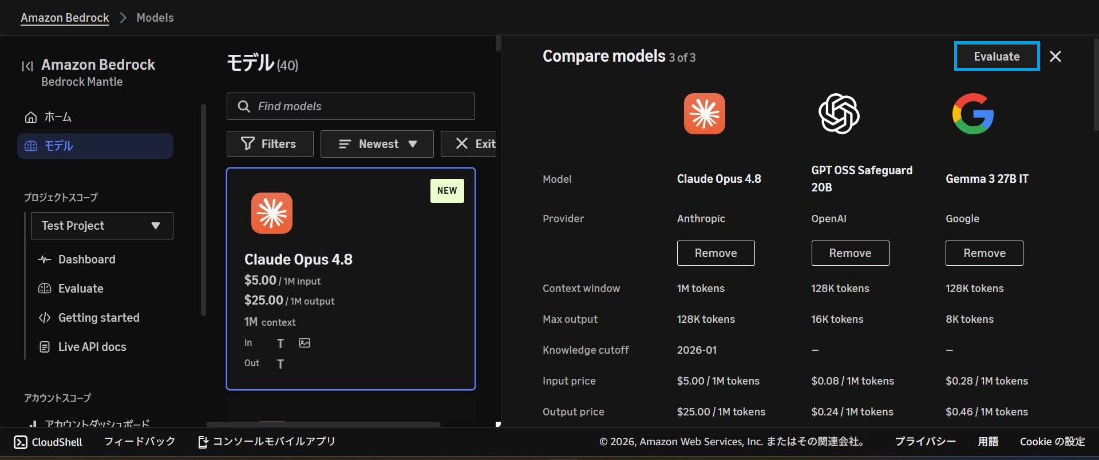This screenshot has height=460, width=1099.
Task: Click the モデル sidebar icon
Action: point(31,146)
